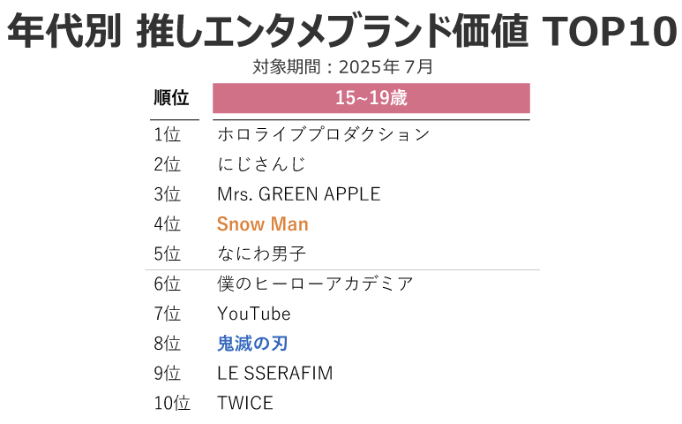Click the main title 年代別 推しエンタメブランド価値 TOP10
682x424 pixels.
341,31
